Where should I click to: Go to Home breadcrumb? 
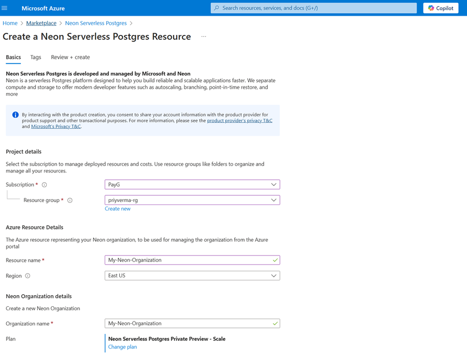(10, 23)
